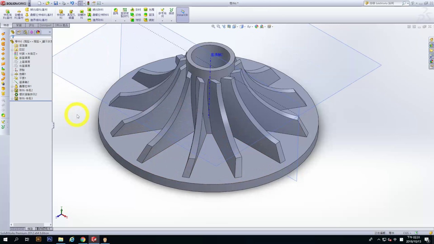This screenshot has width=434, height=244.
Task: Open the PropertyManager panel tab
Action: click(x=19, y=32)
